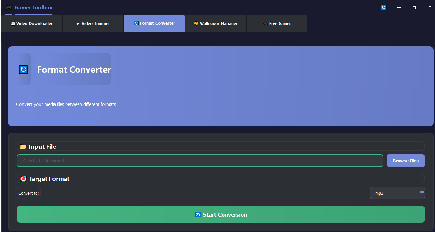Click the Browse Files button
This screenshot has height=232, width=435.
(x=406, y=161)
